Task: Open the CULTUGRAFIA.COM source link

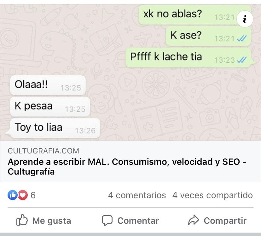Action: tap(43, 151)
